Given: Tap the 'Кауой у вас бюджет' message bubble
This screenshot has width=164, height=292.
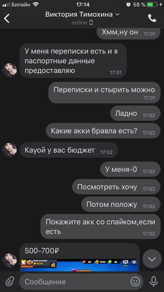Looking at the screenshot, I should [x=69, y=150].
